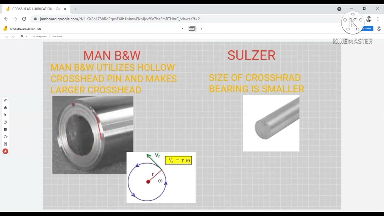
Task: Choose the Select arrow tool
Action: 5,115
